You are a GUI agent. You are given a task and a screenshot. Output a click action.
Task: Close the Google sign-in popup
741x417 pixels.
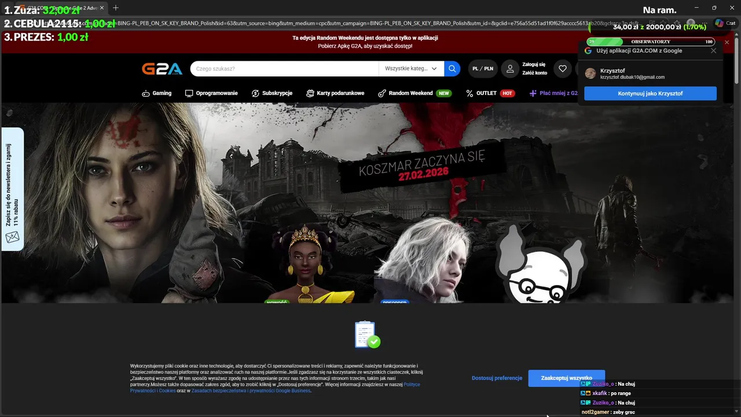pos(713,50)
